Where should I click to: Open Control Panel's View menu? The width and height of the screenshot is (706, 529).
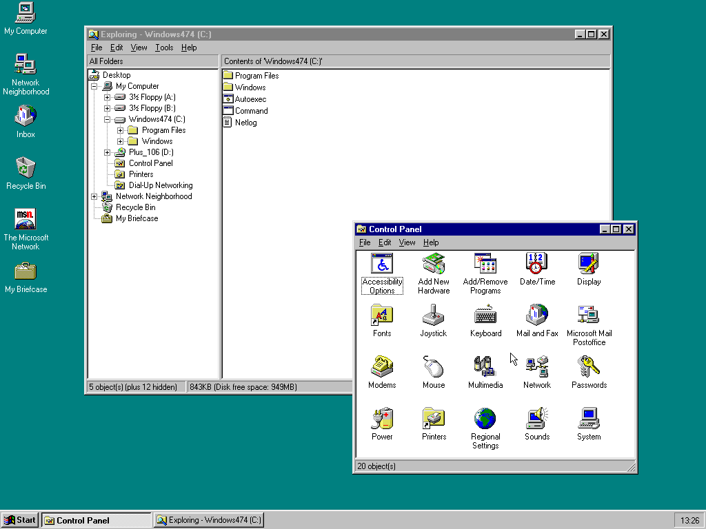click(407, 242)
